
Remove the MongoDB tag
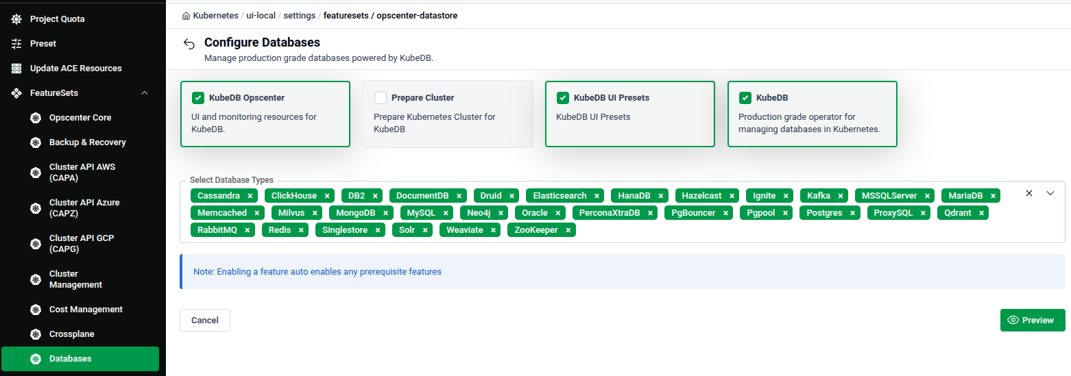(x=386, y=213)
